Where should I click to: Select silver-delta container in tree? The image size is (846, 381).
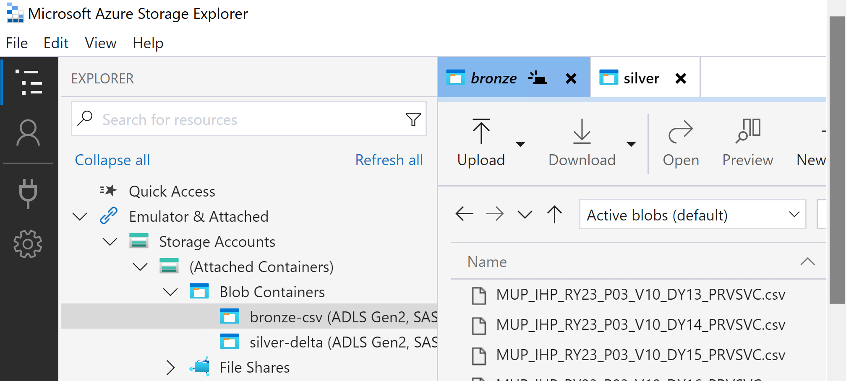[x=249, y=341]
